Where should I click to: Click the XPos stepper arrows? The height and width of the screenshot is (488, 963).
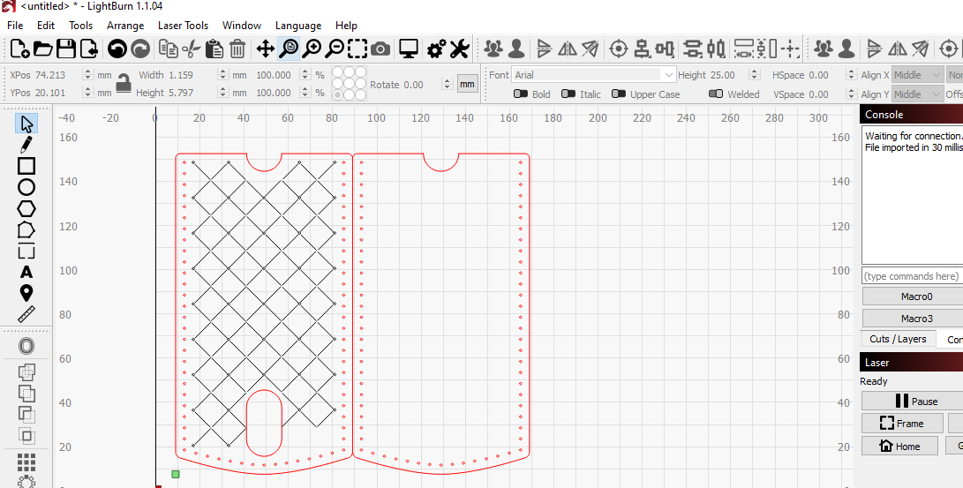click(x=87, y=75)
